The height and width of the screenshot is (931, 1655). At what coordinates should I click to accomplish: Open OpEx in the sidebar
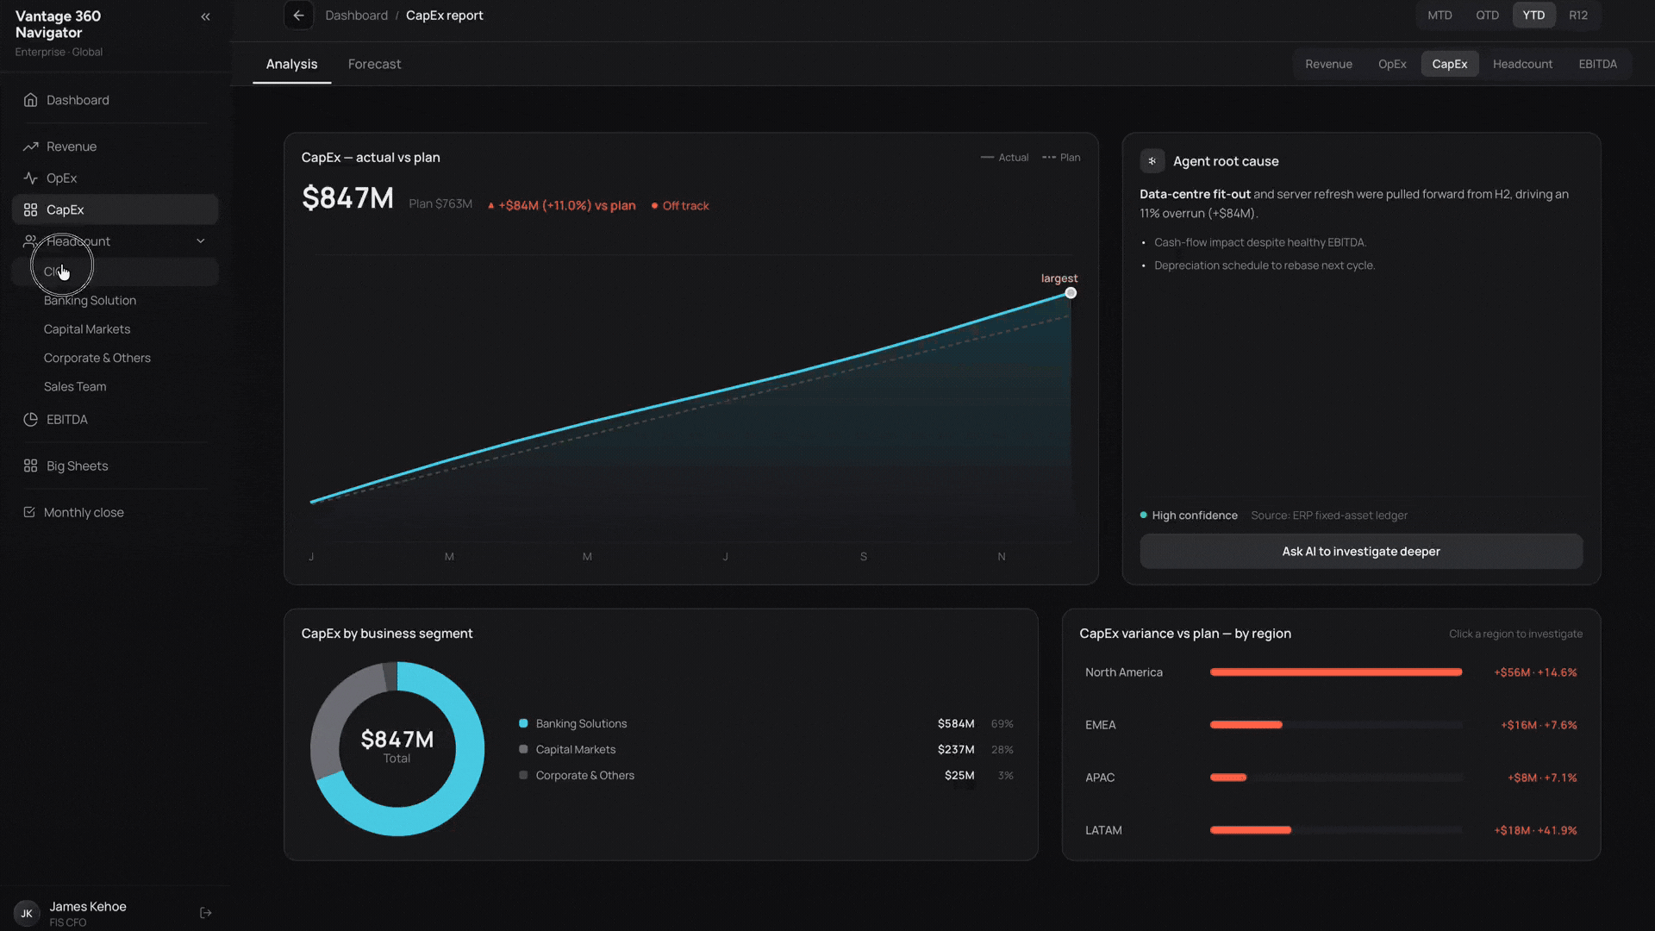[x=115, y=178]
